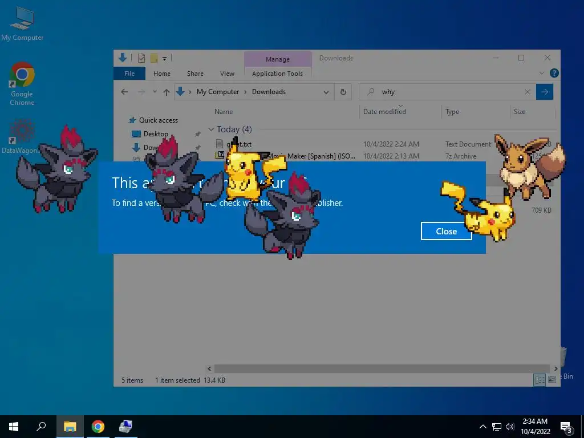Click the 10/4/2022 2:24 AM date cell
Viewport: 584px width, 438px height.
click(391, 144)
